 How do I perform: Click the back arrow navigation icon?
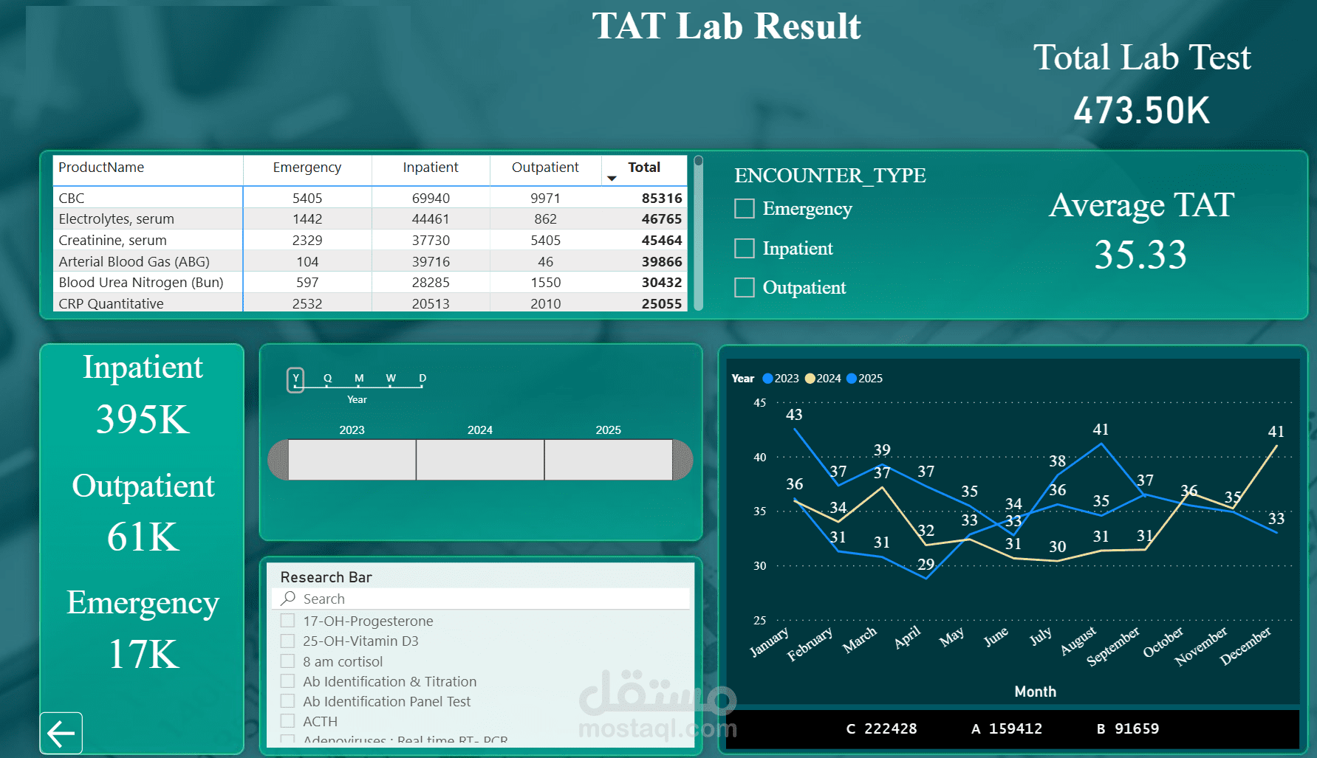[x=61, y=732]
